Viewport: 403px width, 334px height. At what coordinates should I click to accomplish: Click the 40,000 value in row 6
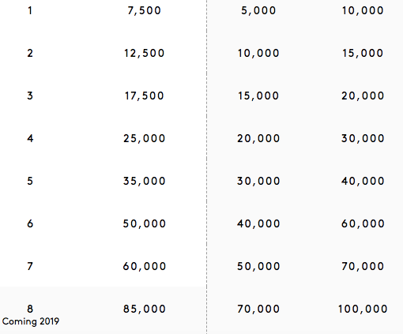point(258,224)
